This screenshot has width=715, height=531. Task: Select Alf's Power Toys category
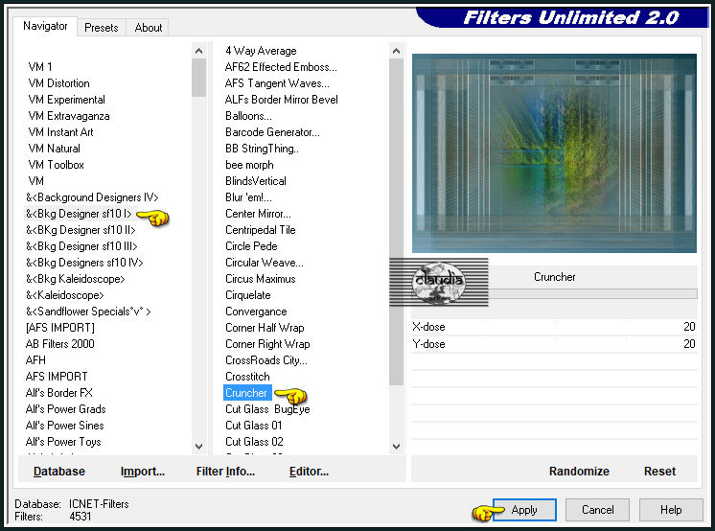63,442
